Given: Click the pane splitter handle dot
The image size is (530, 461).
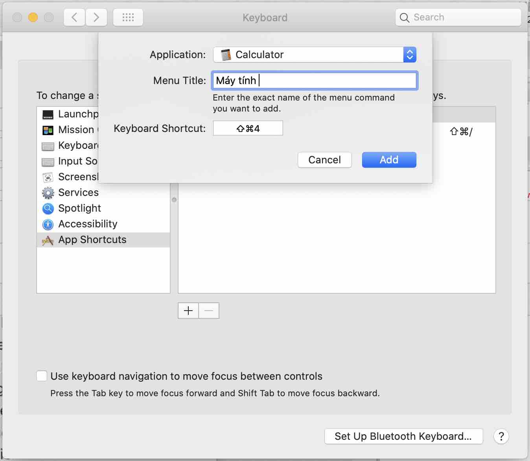Looking at the screenshot, I should pos(174,200).
